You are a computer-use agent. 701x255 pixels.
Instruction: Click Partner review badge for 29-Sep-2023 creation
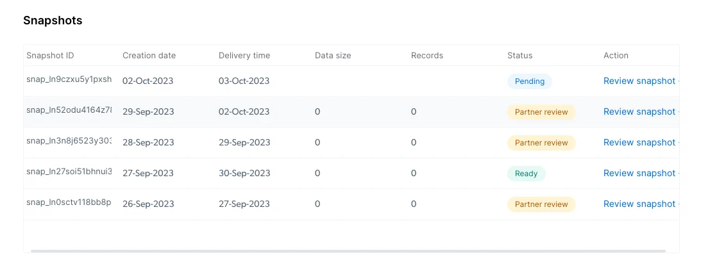[541, 112]
